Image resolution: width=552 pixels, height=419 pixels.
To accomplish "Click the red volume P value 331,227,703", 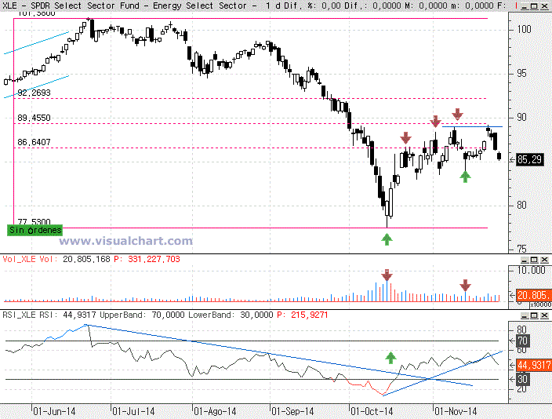I will (x=154, y=259).
